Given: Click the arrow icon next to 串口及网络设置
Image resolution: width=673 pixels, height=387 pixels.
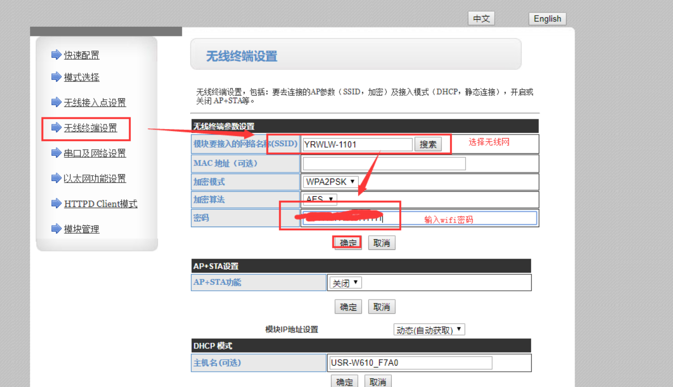Looking at the screenshot, I should pyautogui.click(x=56, y=153).
